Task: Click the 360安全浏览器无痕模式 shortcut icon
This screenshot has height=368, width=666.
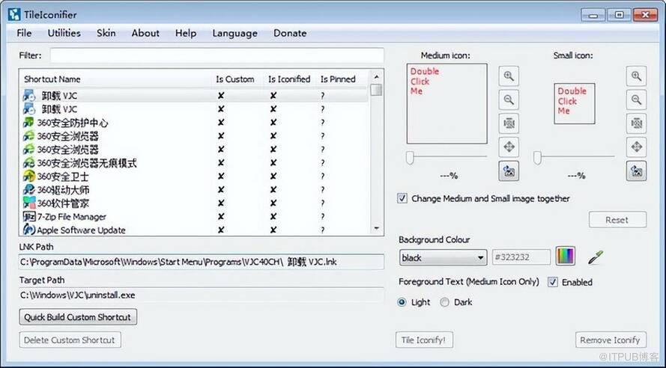Action: click(28, 162)
